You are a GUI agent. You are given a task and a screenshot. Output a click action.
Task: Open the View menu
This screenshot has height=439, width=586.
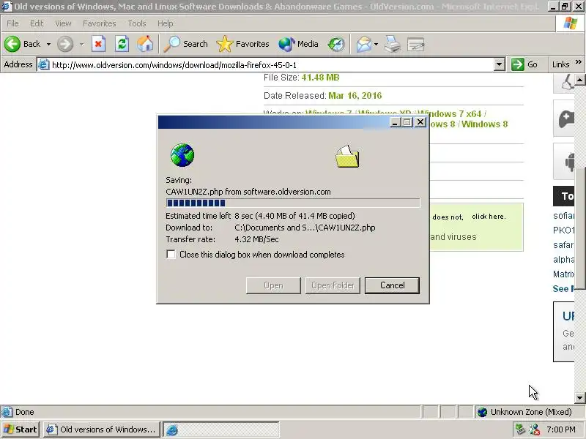pyautogui.click(x=63, y=23)
